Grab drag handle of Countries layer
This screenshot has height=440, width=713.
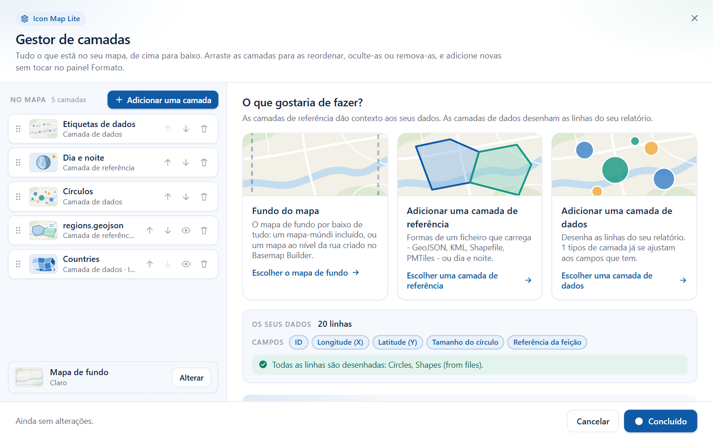pyautogui.click(x=18, y=264)
